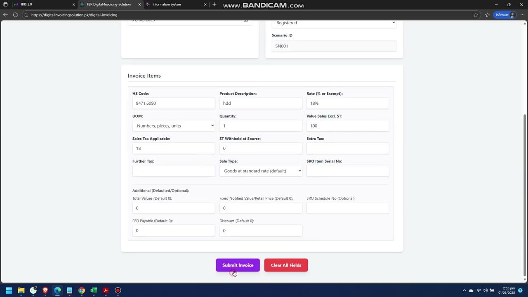Click ST Withheld at Source field
The width and height of the screenshot is (528, 297).
click(261, 148)
